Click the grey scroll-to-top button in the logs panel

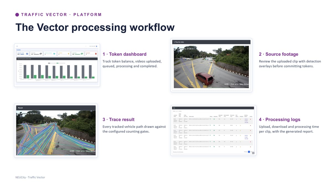(x=253, y=153)
